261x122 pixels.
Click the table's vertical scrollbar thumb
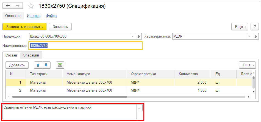(x=254, y=83)
